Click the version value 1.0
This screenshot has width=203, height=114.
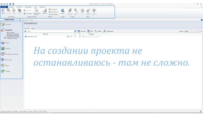[x=75, y=37]
